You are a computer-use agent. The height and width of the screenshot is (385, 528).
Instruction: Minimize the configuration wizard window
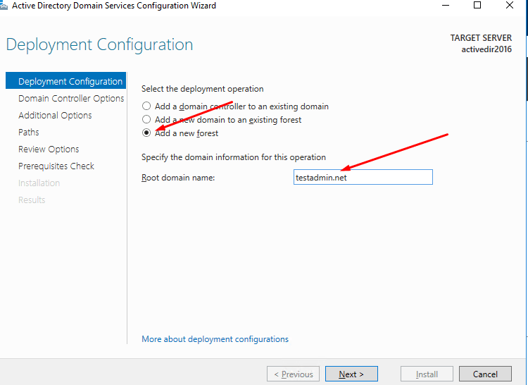pyautogui.click(x=445, y=6)
